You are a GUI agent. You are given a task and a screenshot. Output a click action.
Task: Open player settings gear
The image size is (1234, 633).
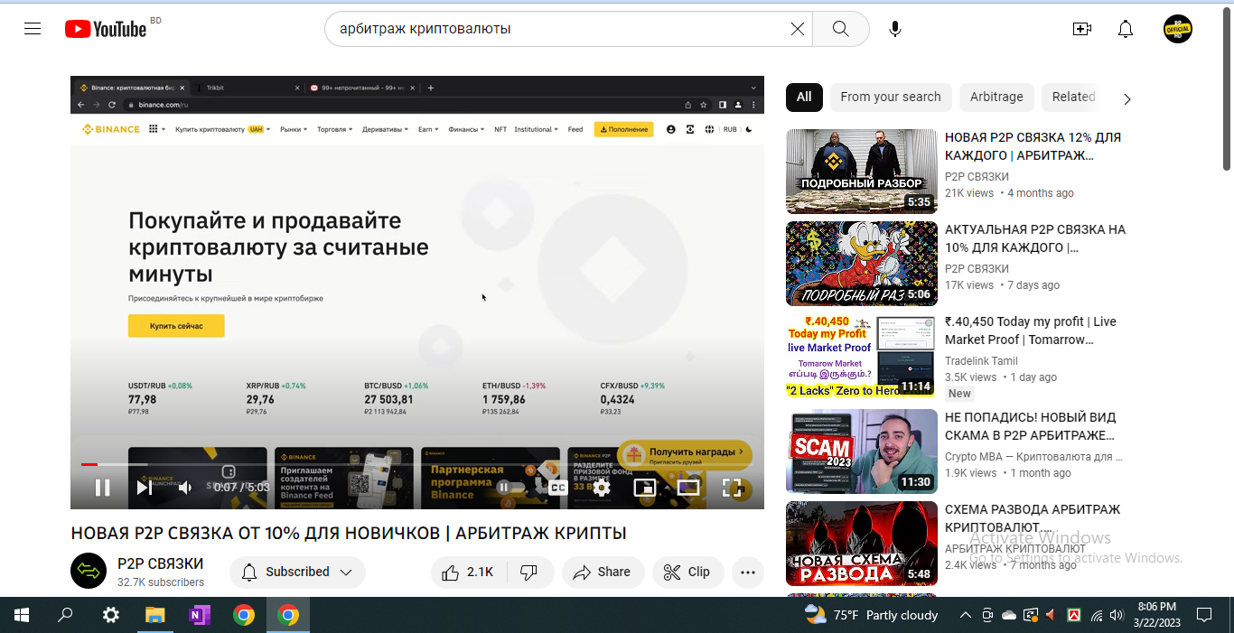pos(602,488)
